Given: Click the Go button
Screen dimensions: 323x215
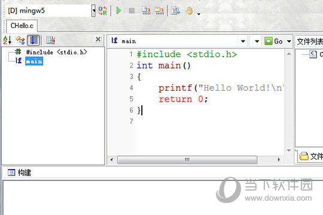Looking at the screenshot, I should [273, 41].
